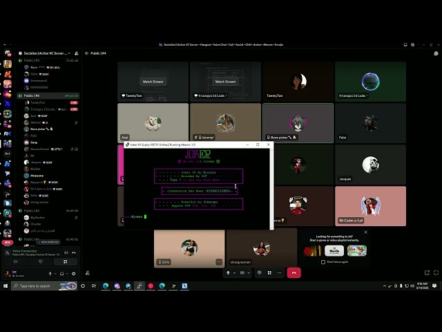The image size is (442, 332).
Task: Open Pinecone in the channel member list
Action: tap(37, 176)
